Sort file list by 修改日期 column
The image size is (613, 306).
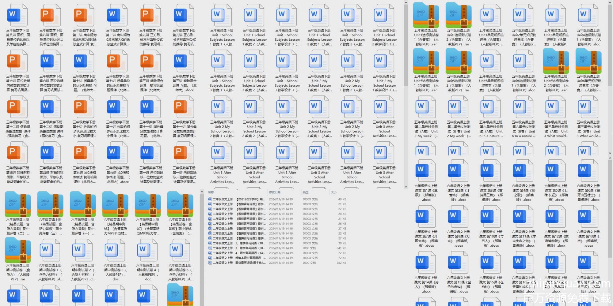point(275,192)
